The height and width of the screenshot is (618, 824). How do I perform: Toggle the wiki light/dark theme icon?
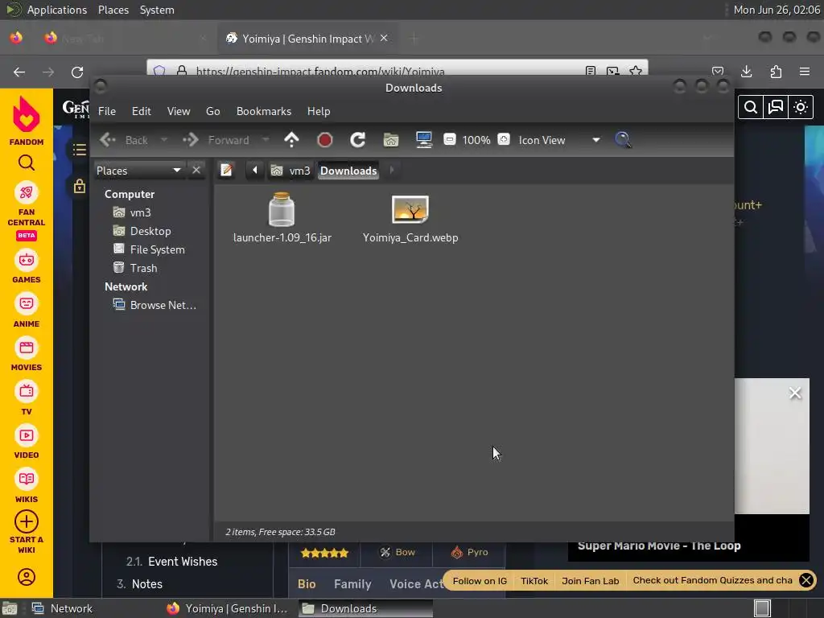click(x=801, y=107)
